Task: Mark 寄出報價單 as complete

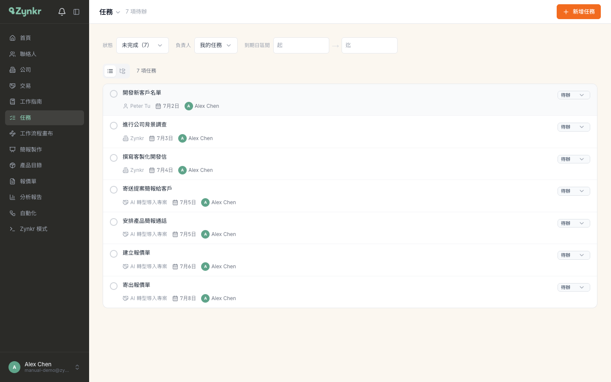Action: coord(114,286)
